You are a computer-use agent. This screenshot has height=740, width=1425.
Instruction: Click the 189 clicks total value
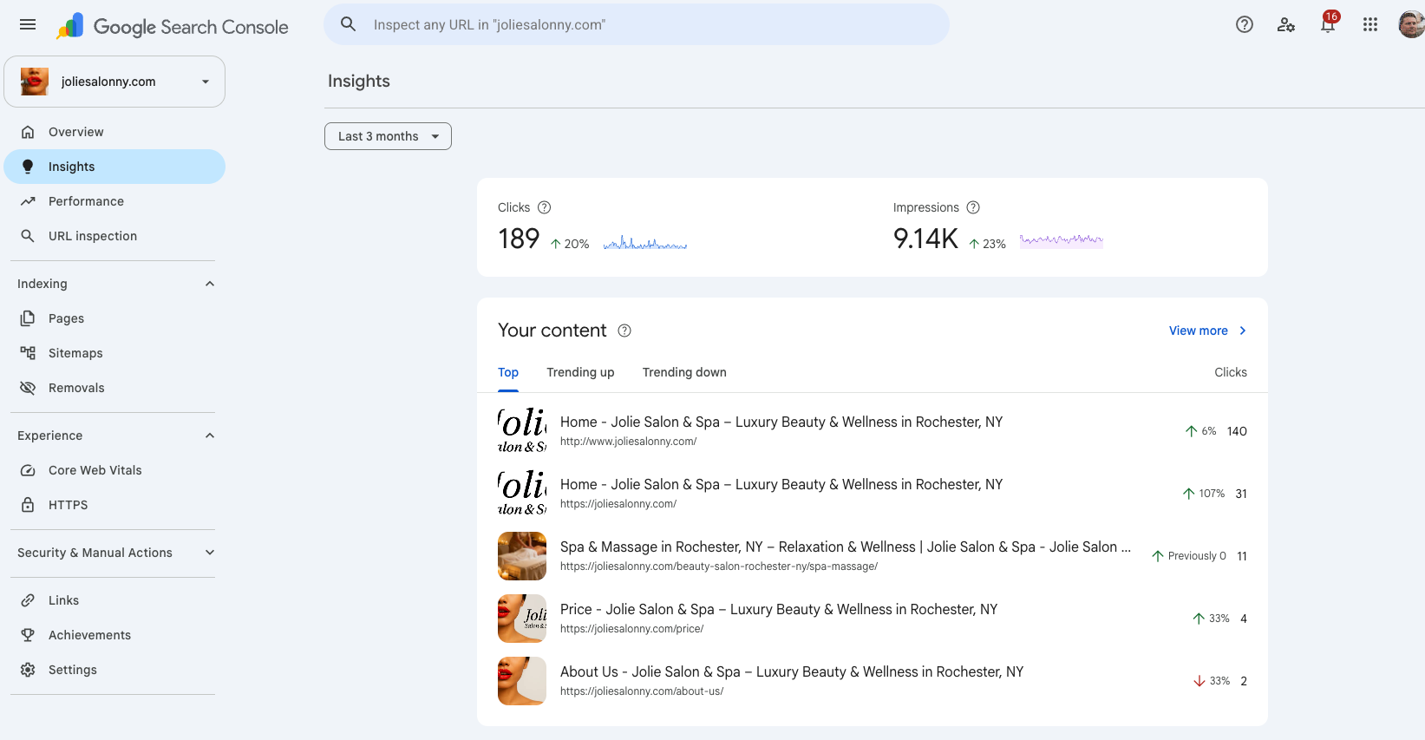519,239
